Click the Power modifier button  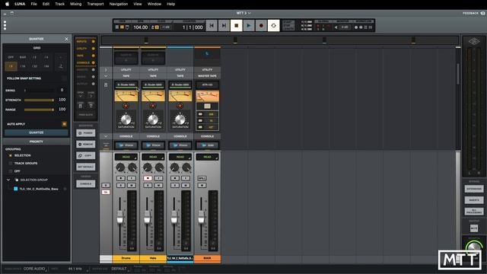(x=86, y=133)
